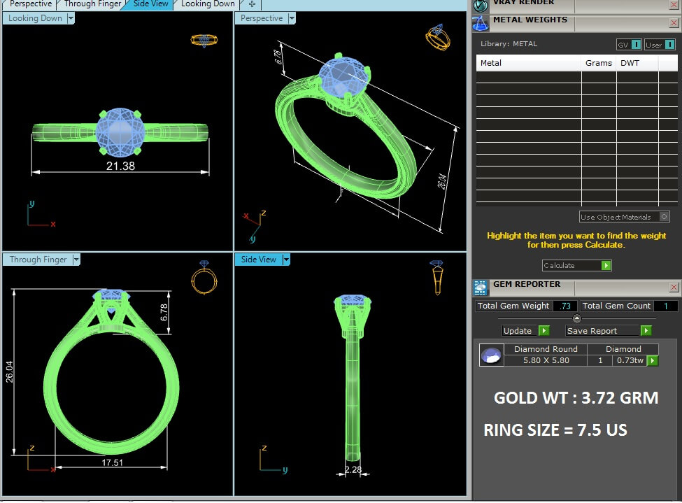Click the green arrow next to Calculate
Image resolution: width=682 pixels, height=503 pixels.
click(606, 266)
